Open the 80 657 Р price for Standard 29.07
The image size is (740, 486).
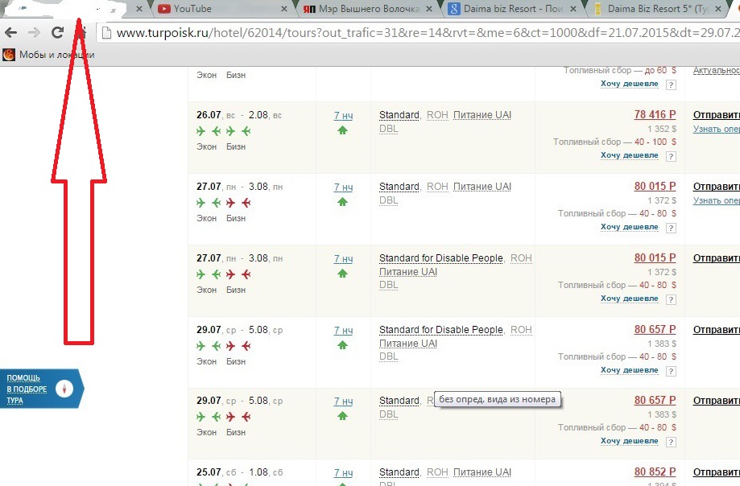(655, 400)
